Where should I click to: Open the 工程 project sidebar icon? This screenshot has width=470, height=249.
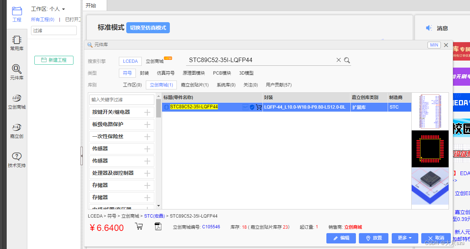tap(17, 14)
